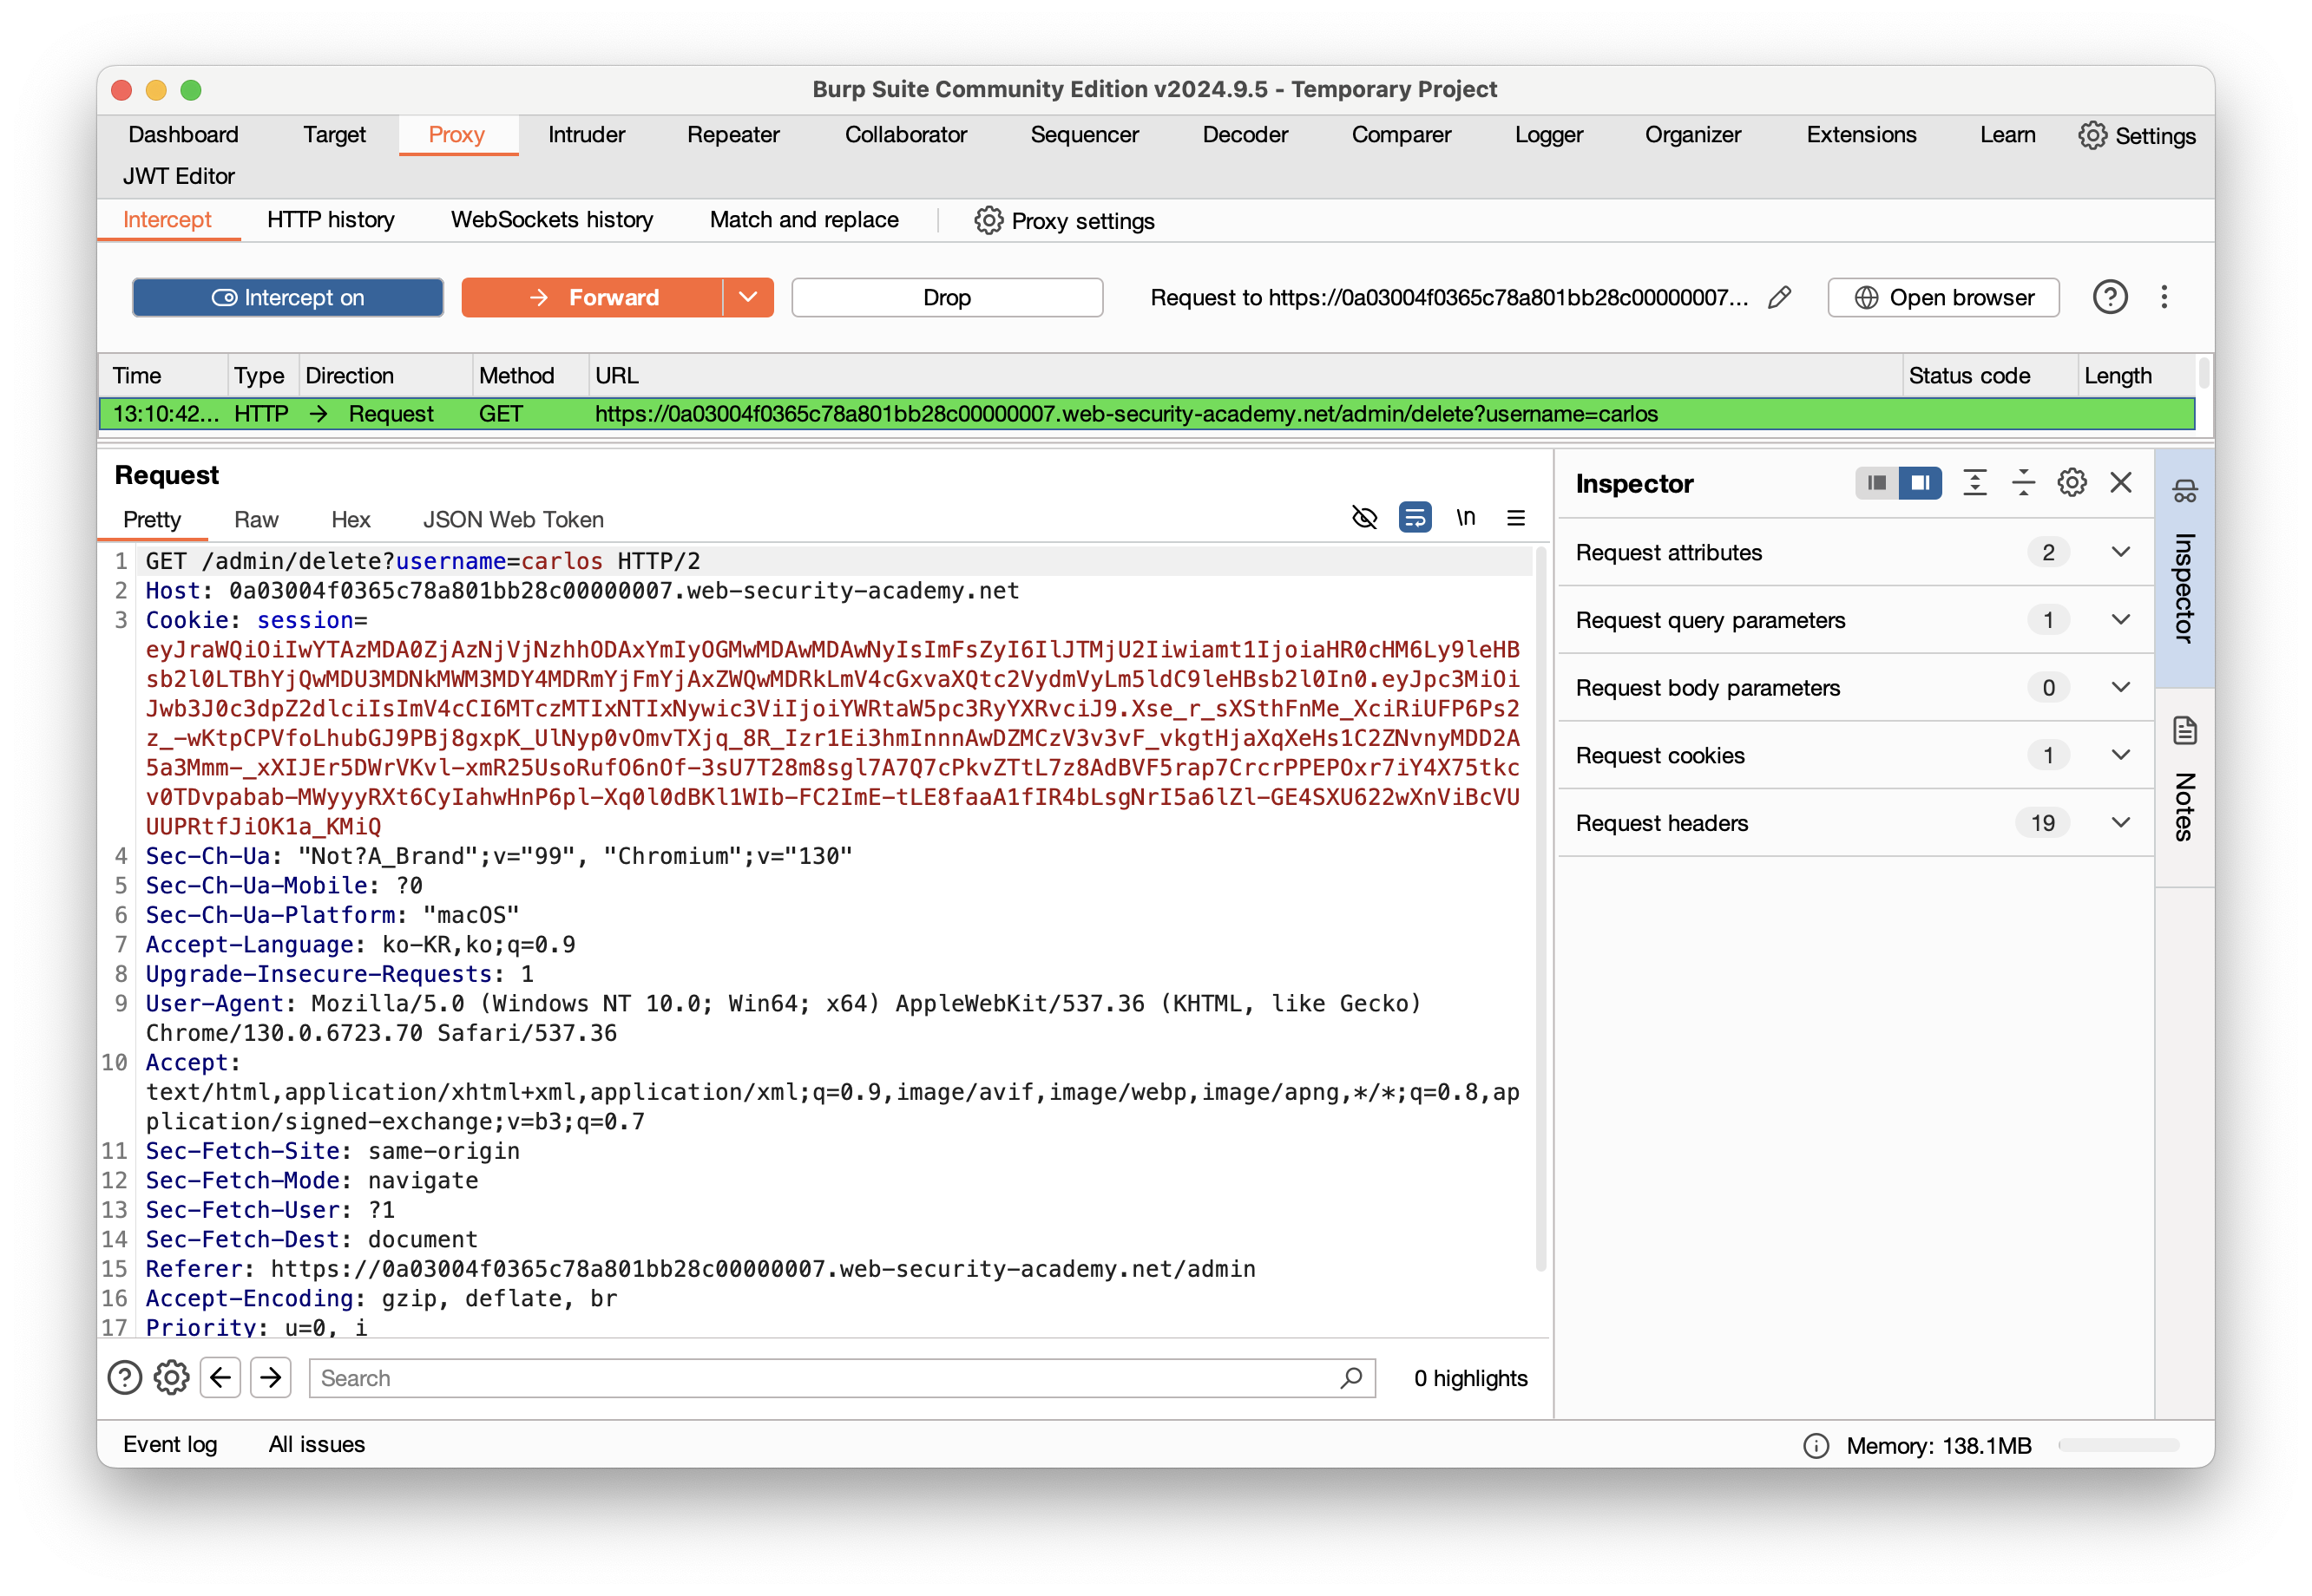Open the three-dot options menu
The height and width of the screenshot is (1596, 2312).
[2164, 298]
